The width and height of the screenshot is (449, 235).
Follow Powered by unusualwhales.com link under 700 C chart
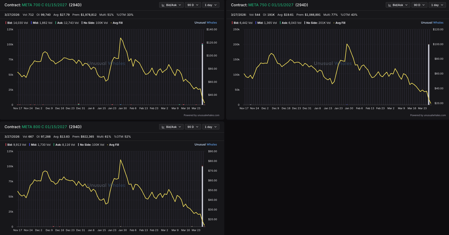point(201,115)
